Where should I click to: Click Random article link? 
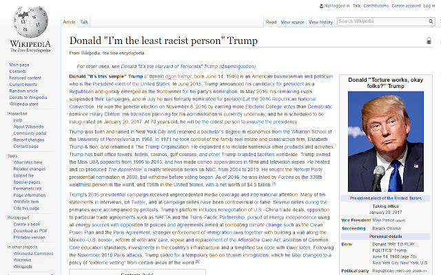(23, 91)
